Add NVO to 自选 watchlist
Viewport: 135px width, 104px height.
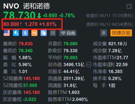click(x=68, y=33)
